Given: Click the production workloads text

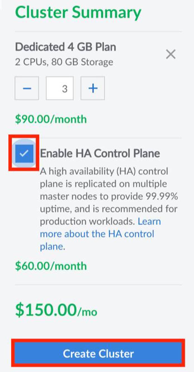Looking at the screenshot, I should [87, 222].
